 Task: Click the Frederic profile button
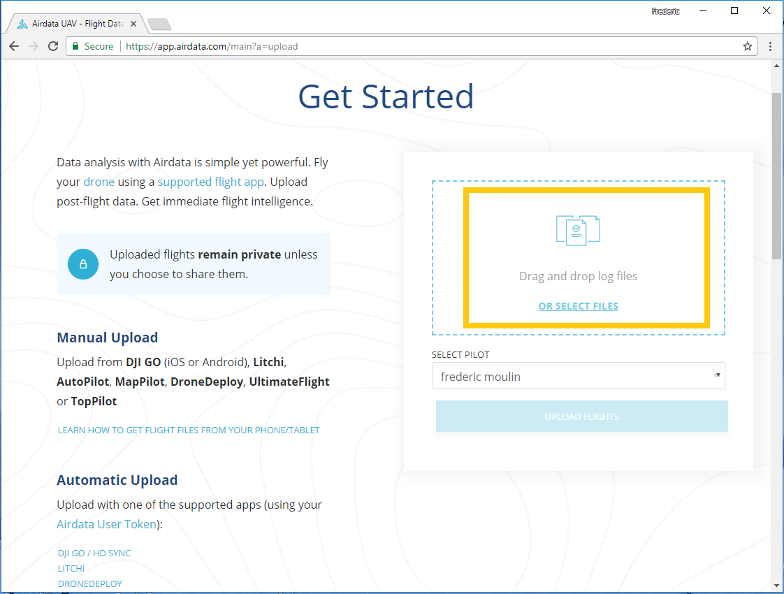click(665, 11)
